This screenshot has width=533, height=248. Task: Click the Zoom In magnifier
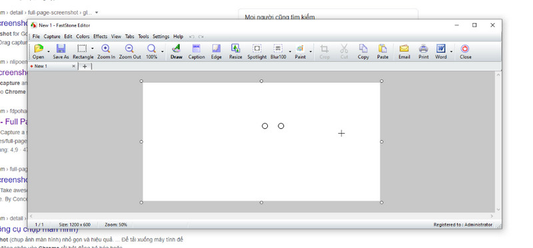[106, 49]
